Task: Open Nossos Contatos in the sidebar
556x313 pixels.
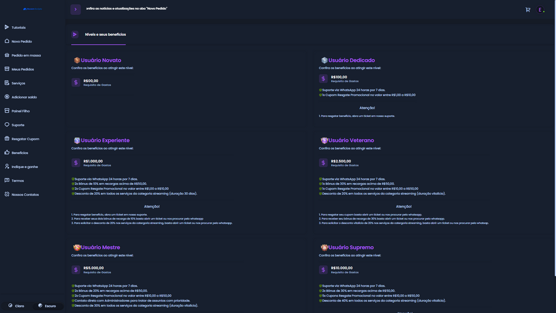Action: point(25,195)
